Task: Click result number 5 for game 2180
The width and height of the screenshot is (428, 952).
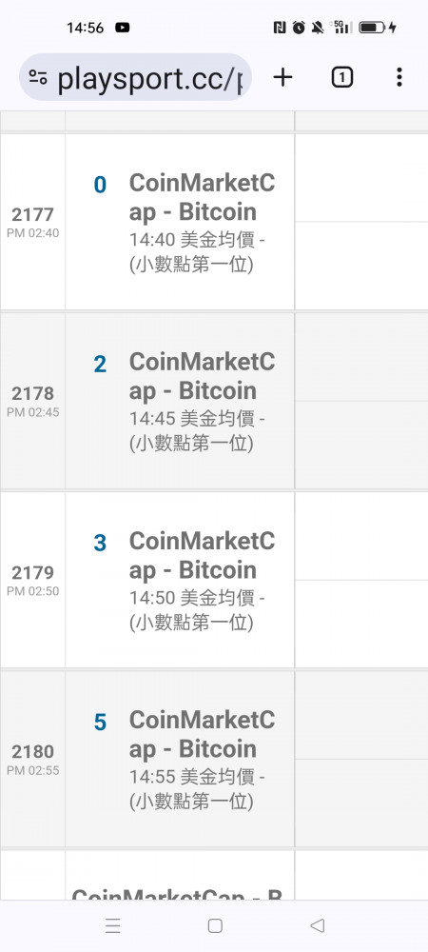Action: pyautogui.click(x=100, y=723)
